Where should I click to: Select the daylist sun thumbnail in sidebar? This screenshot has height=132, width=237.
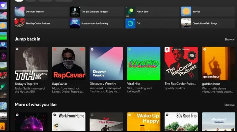(x=3, y=26)
